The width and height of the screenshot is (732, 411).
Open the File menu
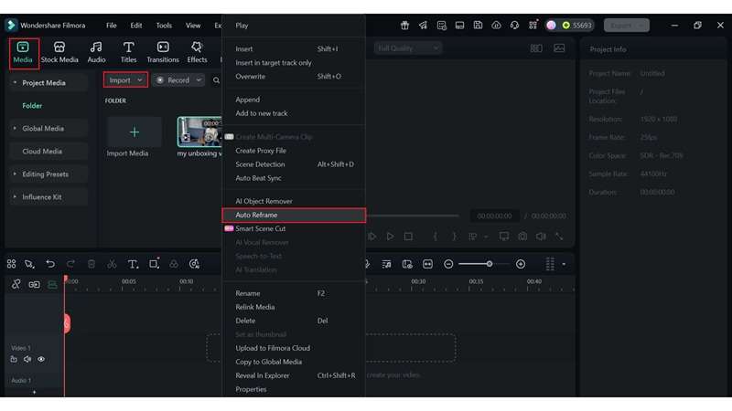[x=111, y=26]
